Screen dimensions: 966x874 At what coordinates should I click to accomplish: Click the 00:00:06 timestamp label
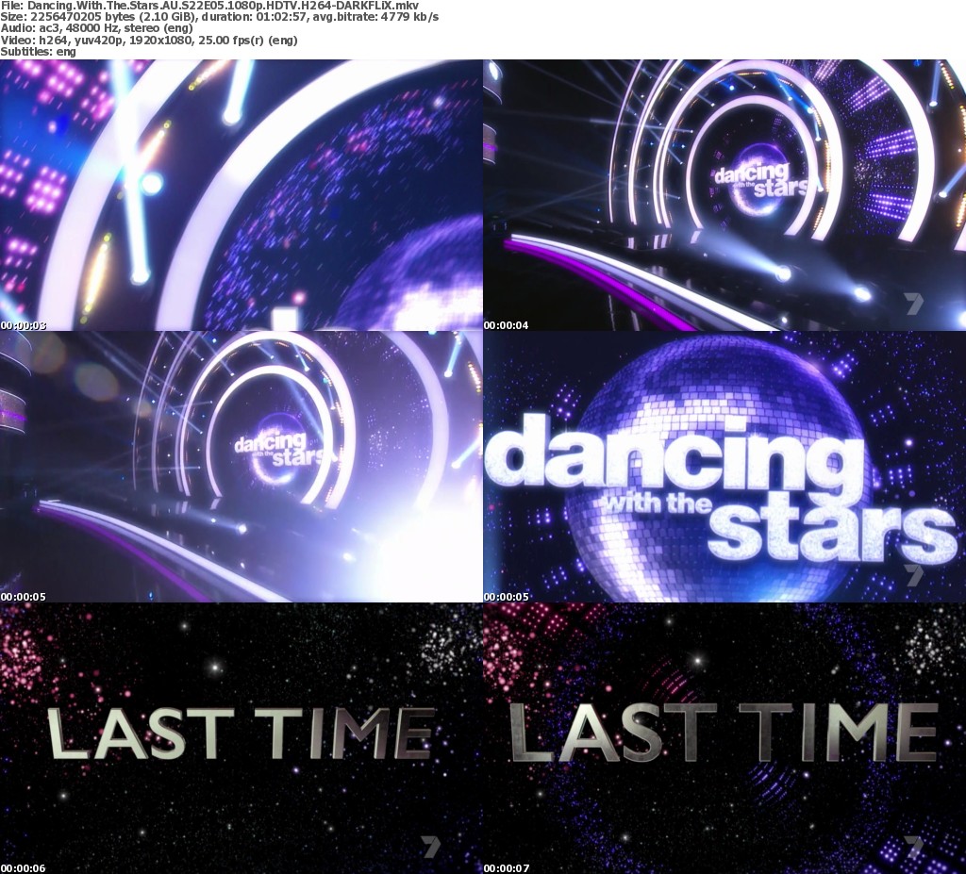[x=24, y=868]
